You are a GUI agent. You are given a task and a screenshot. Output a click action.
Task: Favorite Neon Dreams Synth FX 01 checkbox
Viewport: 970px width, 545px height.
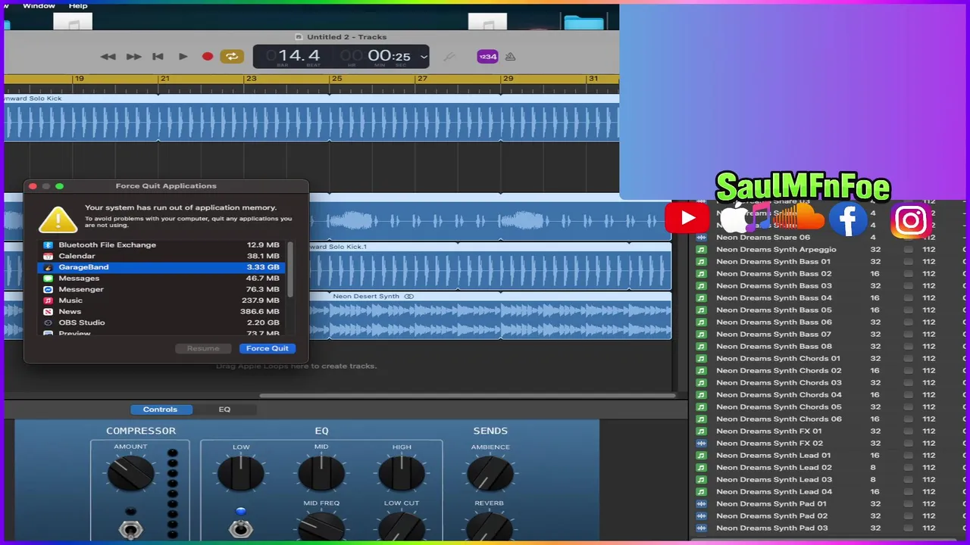click(908, 431)
